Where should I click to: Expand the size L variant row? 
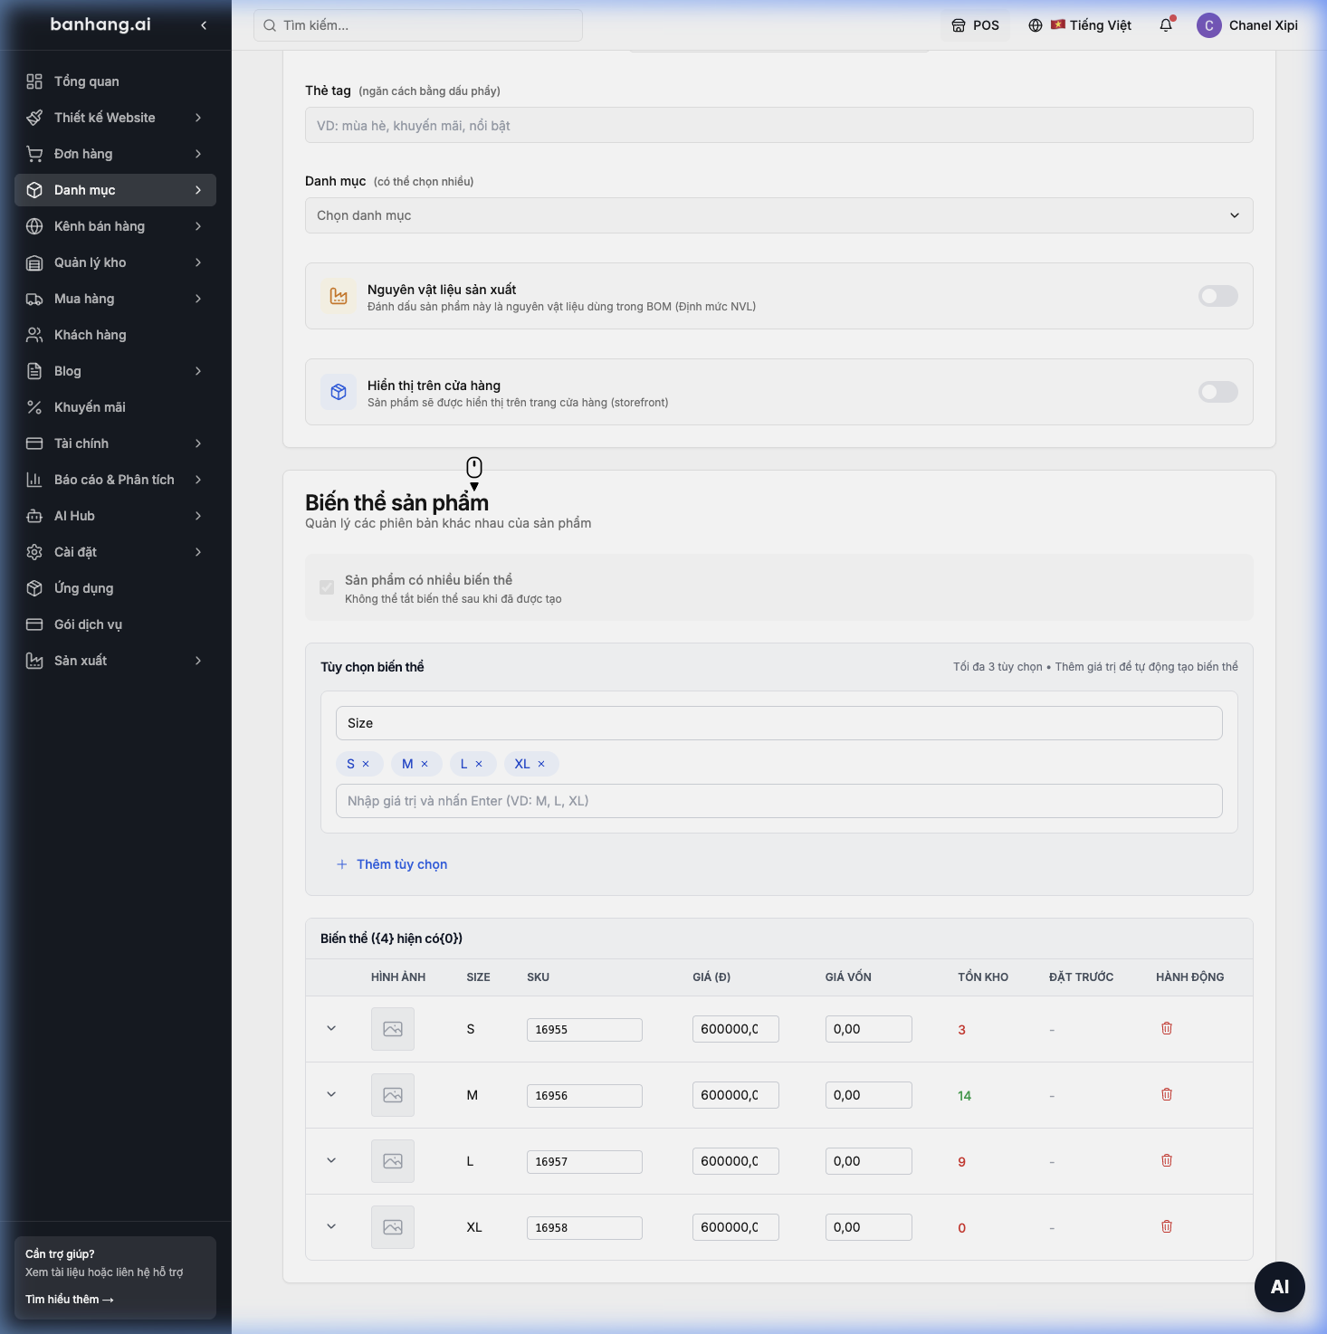331,1160
